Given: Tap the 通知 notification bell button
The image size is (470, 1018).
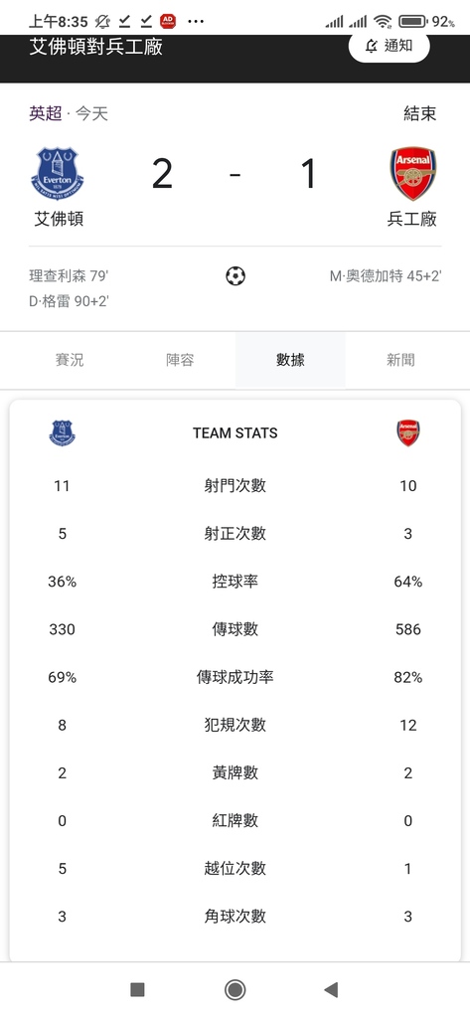Looking at the screenshot, I should (x=390, y=46).
